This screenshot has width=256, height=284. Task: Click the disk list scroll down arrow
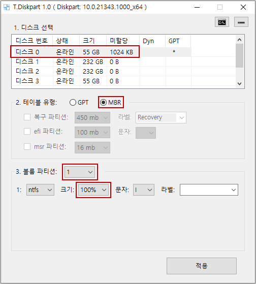(x=240, y=84)
